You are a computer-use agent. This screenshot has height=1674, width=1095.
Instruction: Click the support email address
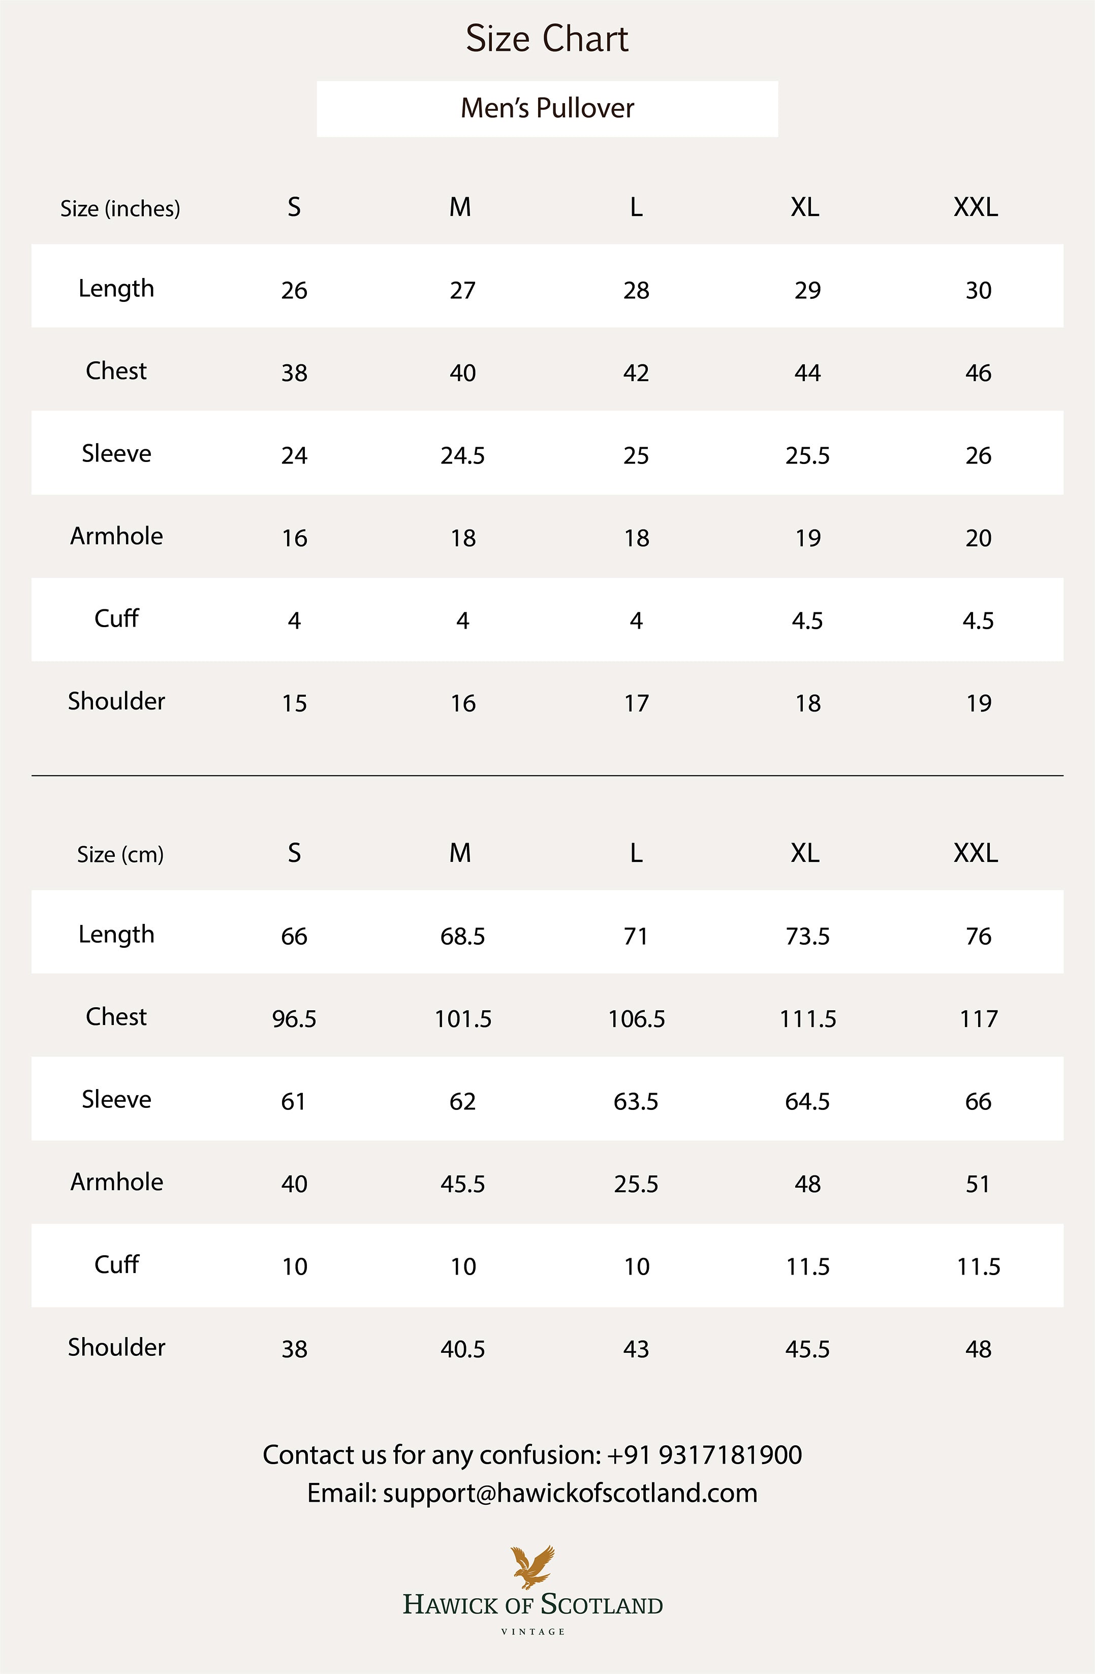(570, 1493)
